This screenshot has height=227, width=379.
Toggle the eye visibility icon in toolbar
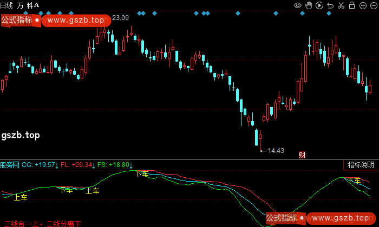298,5
